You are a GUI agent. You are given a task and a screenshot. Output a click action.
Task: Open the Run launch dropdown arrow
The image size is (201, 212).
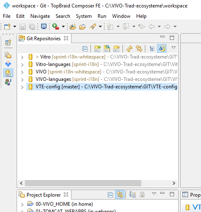63,27
